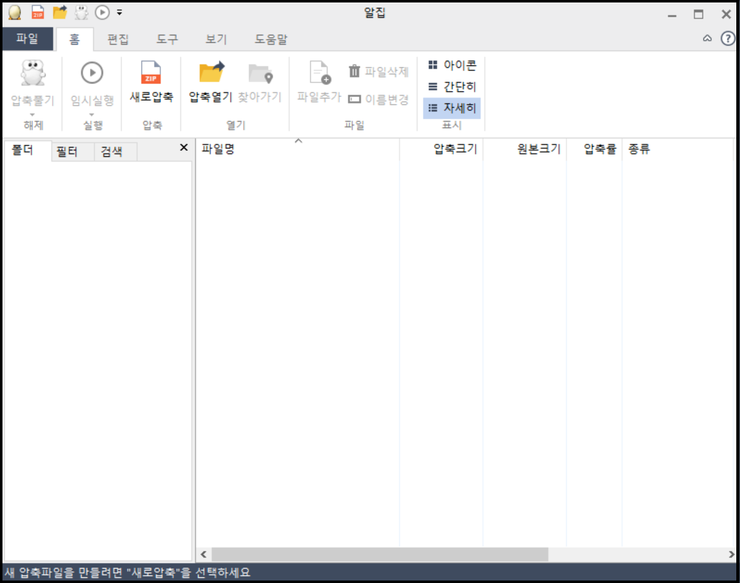Sort by the 파일명 column header
740x583 pixels.
(x=297, y=149)
